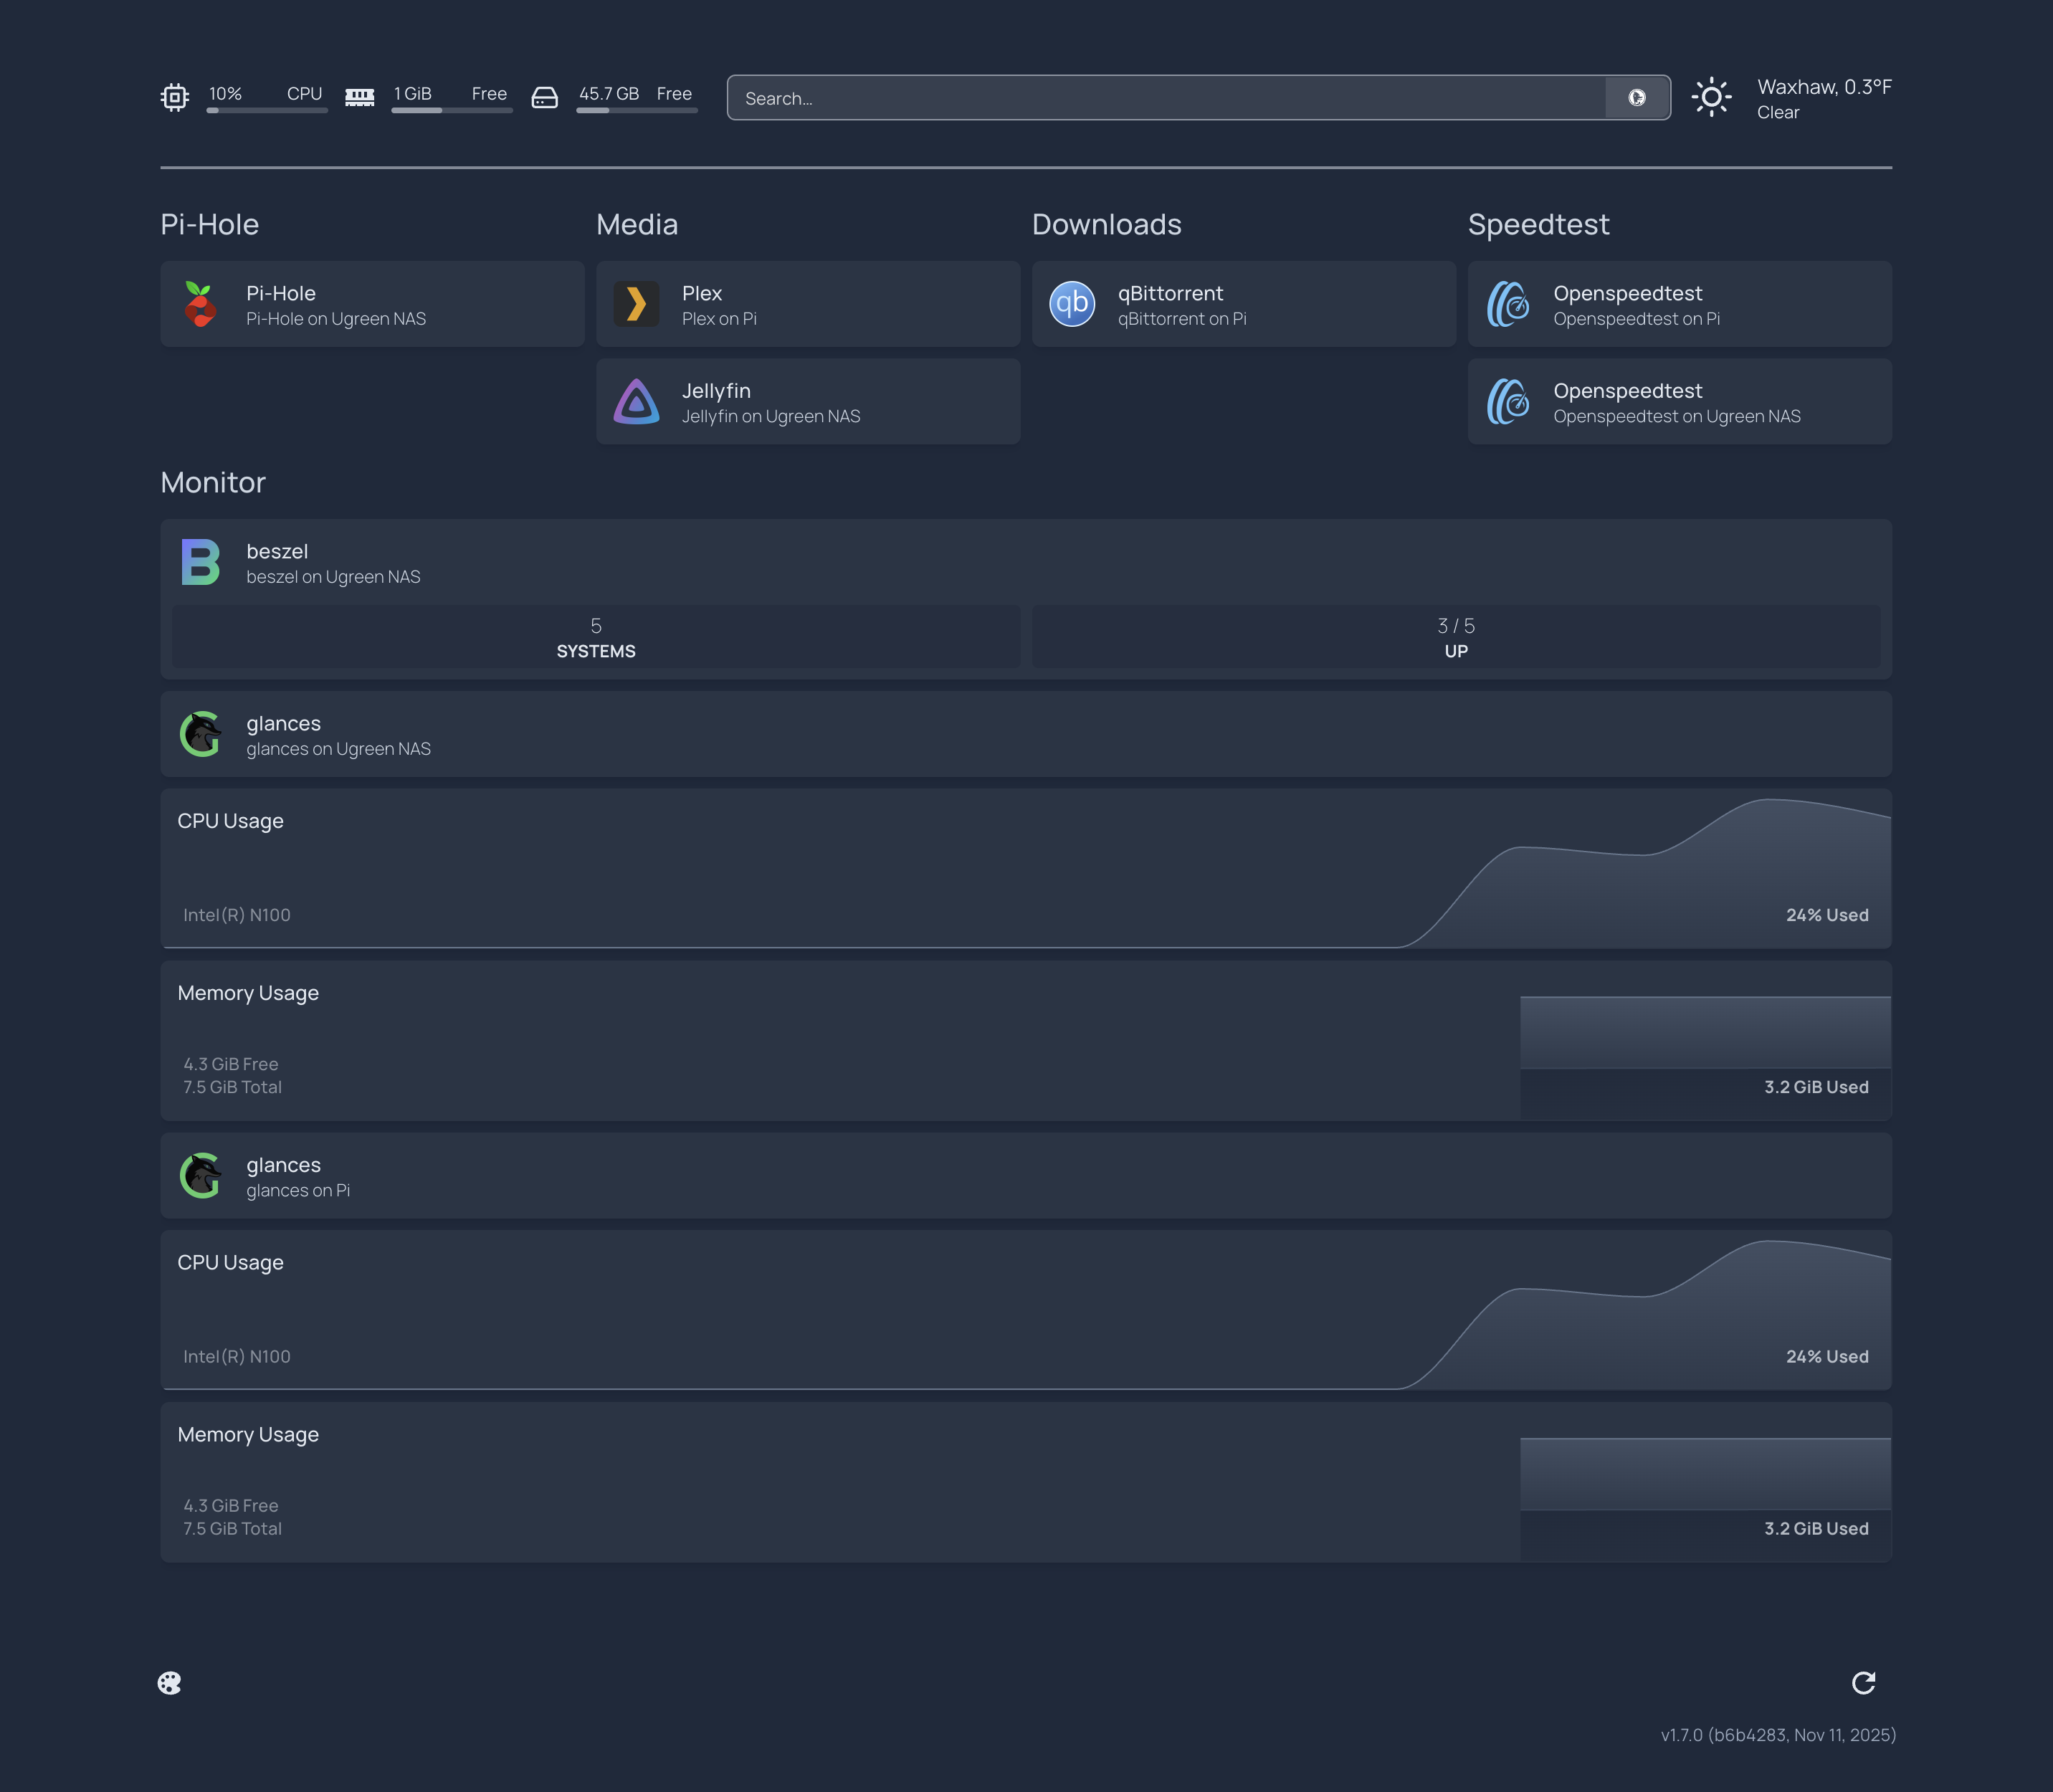The image size is (2053, 1792).
Task: Open Openspeedtest on Pi card
Action: pyautogui.click(x=1679, y=304)
